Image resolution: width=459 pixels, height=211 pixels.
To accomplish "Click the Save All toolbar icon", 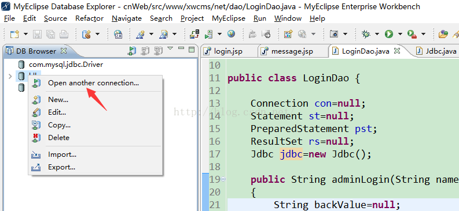I will [50, 35].
